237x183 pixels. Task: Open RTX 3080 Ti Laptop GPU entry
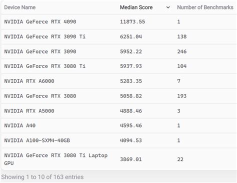(56, 159)
